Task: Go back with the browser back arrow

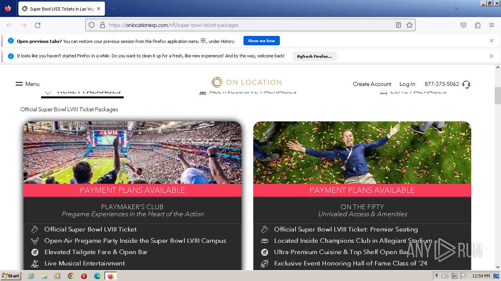Action: click(9, 25)
